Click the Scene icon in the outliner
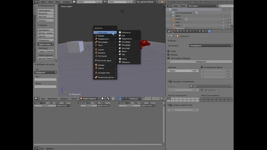This screenshot has height=150, width=267. 170,10
